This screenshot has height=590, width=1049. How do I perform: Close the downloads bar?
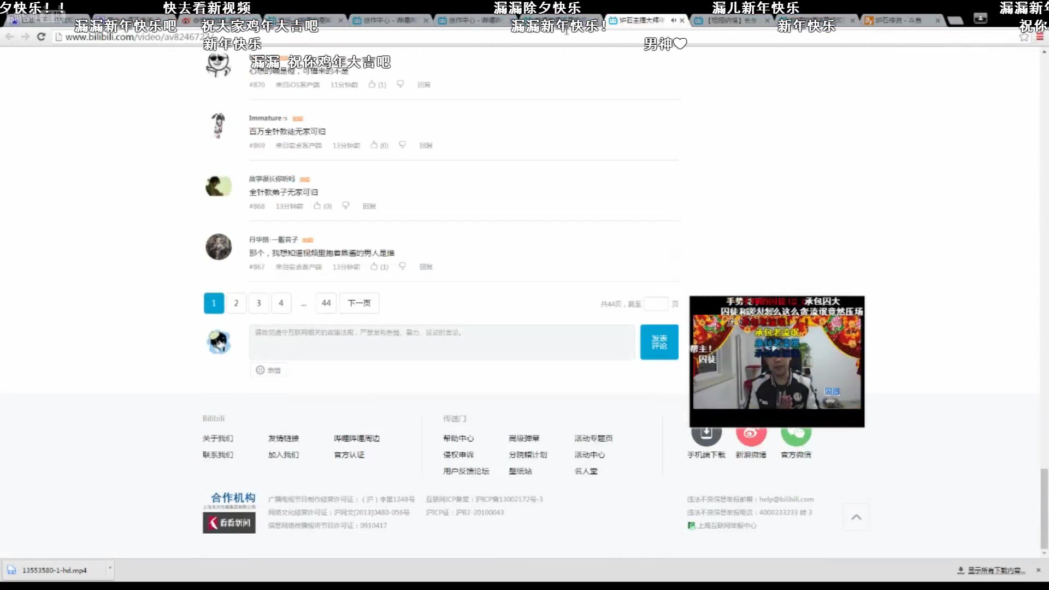tap(1039, 570)
